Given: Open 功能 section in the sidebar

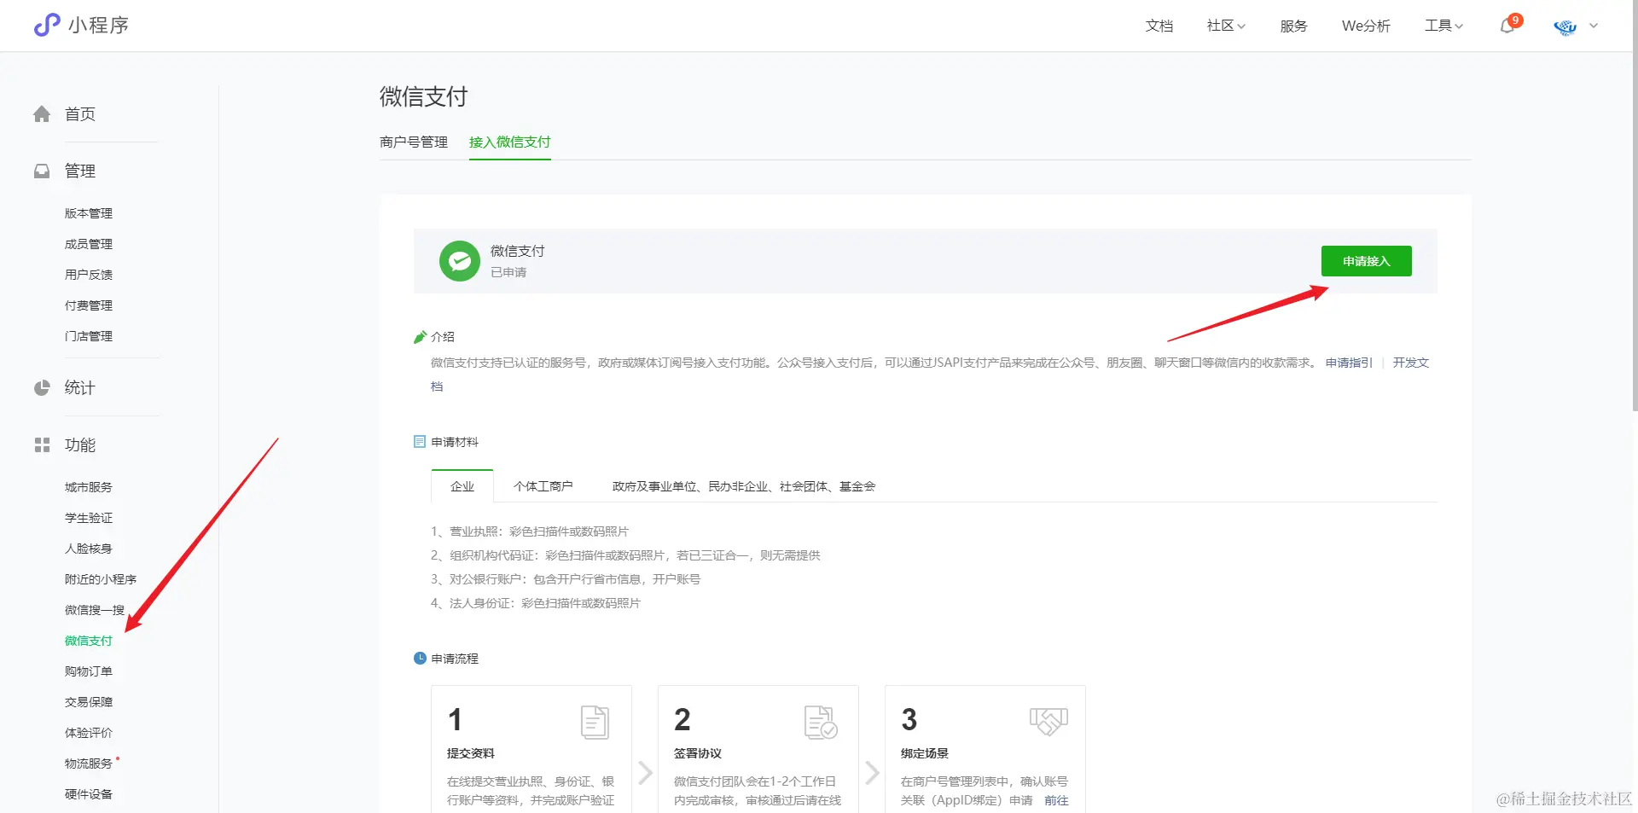Looking at the screenshot, I should tap(80, 445).
